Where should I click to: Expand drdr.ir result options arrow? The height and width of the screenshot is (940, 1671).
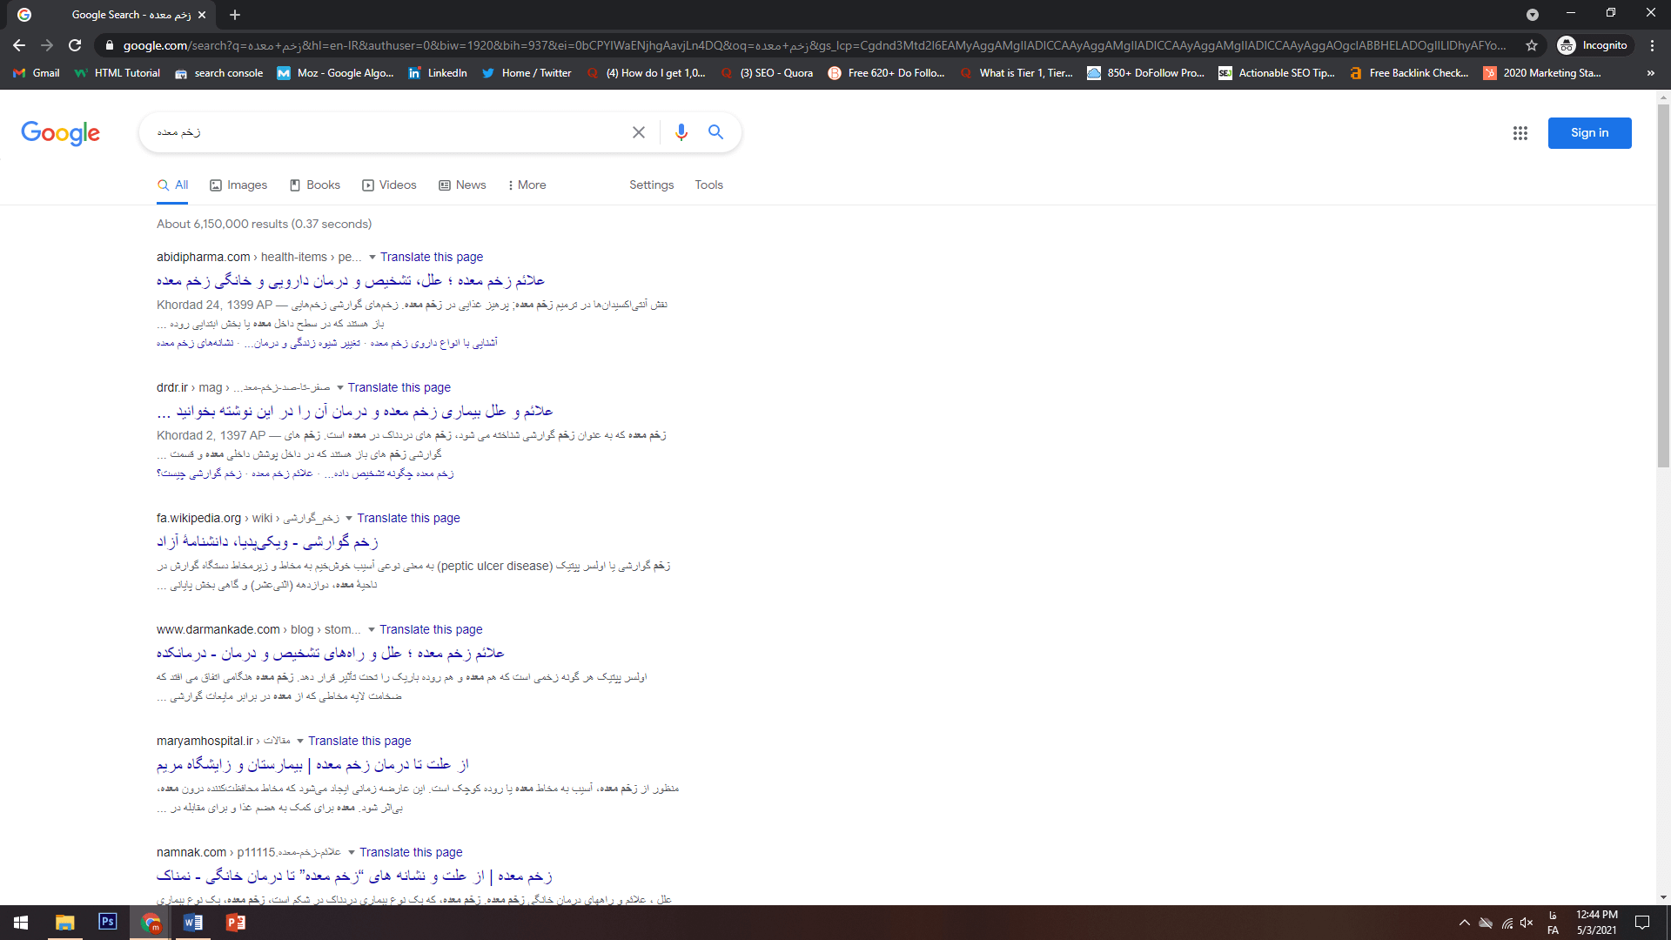coord(340,388)
